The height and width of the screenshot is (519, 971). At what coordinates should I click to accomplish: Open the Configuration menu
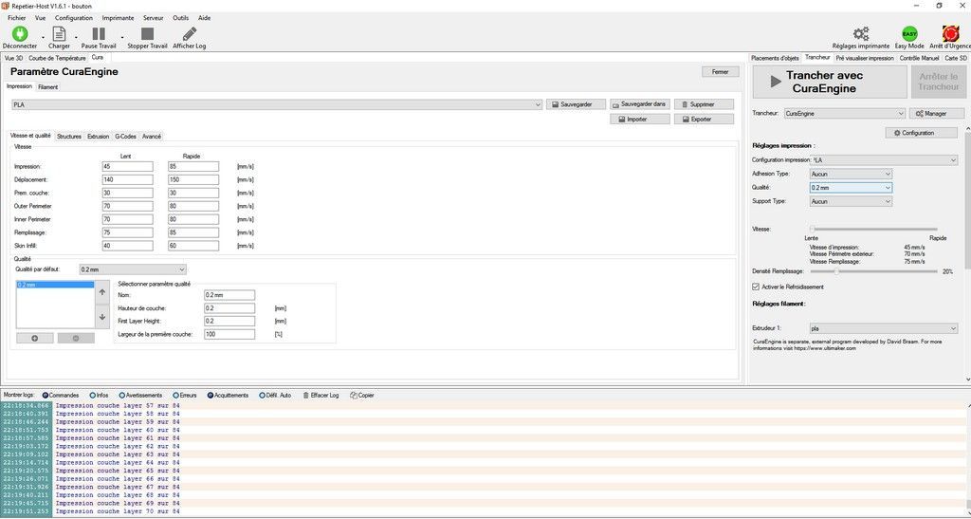click(x=74, y=18)
